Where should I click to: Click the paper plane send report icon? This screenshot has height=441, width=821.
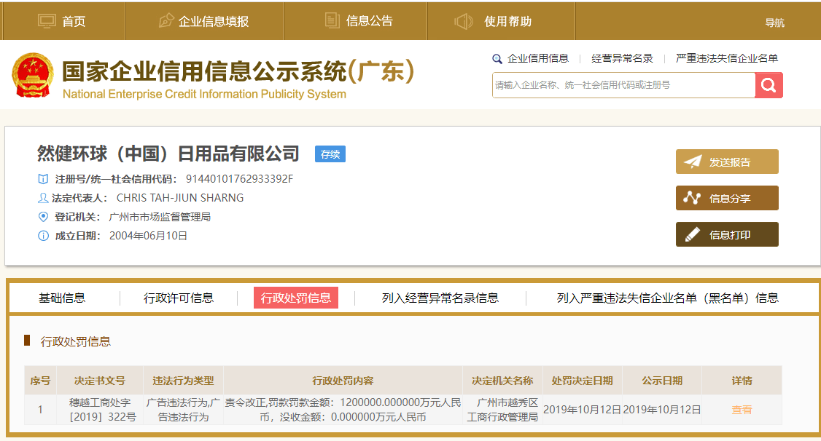pyautogui.click(x=692, y=162)
